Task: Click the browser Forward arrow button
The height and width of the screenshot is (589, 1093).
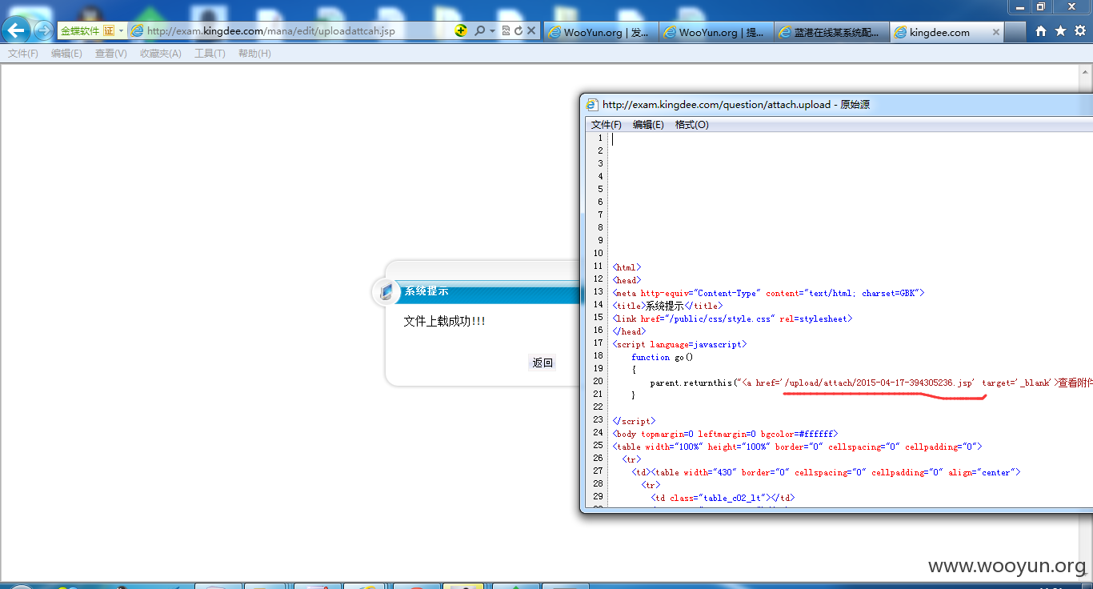Action: (x=43, y=30)
